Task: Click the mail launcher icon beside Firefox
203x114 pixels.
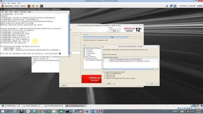Action: [33, 6]
